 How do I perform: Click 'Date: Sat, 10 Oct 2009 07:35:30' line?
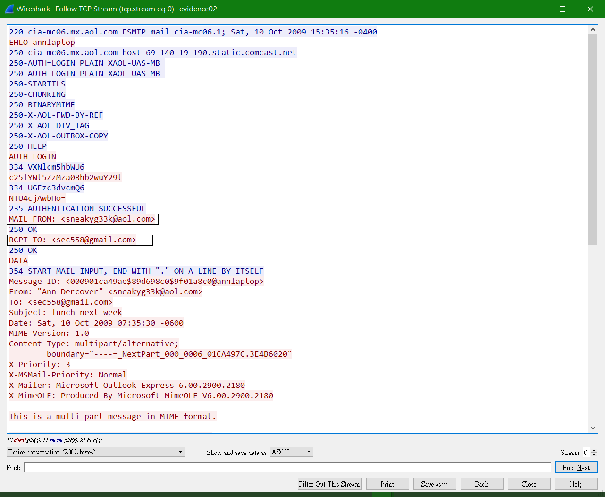tap(96, 323)
